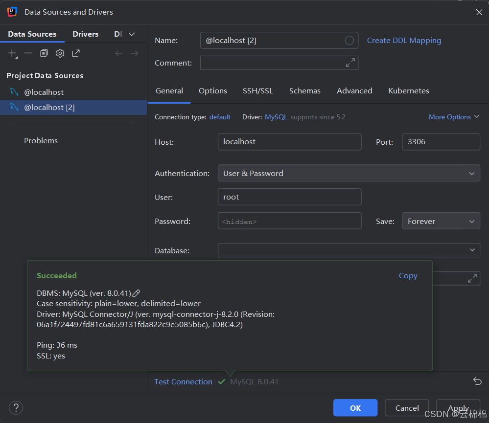Open the General tab
This screenshot has width=489, height=423.
click(169, 90)
